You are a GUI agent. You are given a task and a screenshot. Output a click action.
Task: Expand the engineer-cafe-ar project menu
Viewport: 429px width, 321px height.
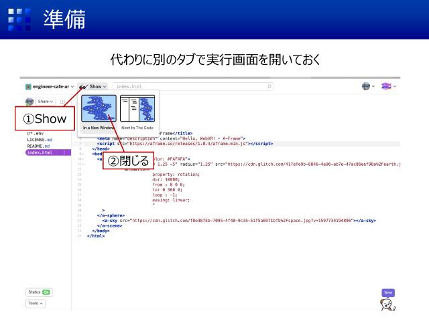[x=49, y=86]
